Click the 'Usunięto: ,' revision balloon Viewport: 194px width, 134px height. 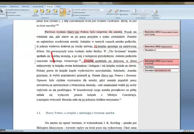click(x=161, y=67)
